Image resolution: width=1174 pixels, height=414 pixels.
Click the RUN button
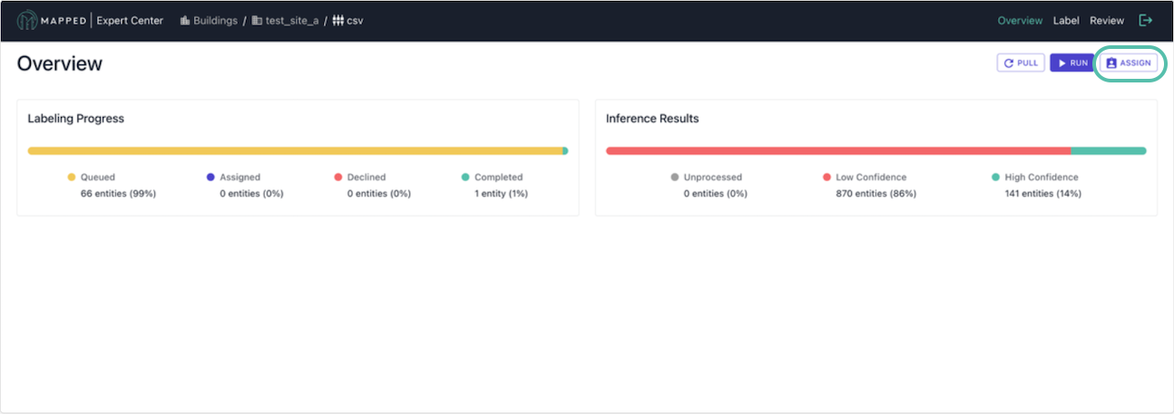tap(1071, 63)
